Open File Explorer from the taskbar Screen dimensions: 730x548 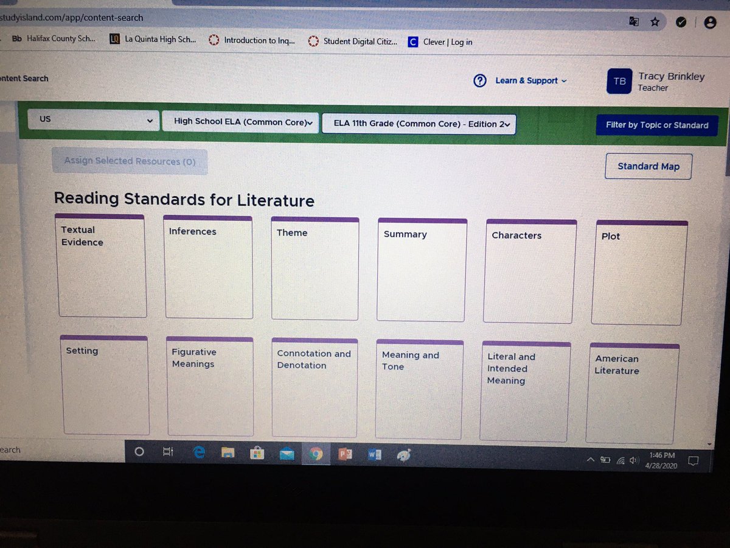[228, 453]
